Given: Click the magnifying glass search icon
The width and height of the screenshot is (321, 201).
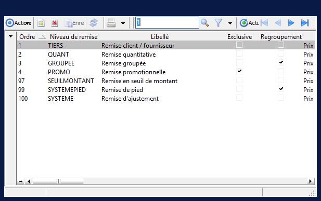Looking at the screenshot, I should (x=205, y=23).
